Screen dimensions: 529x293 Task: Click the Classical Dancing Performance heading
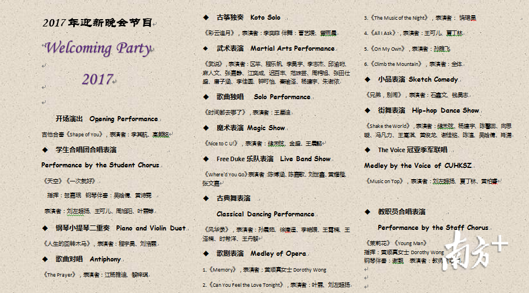pyautogui.click(x=265, y=214)
